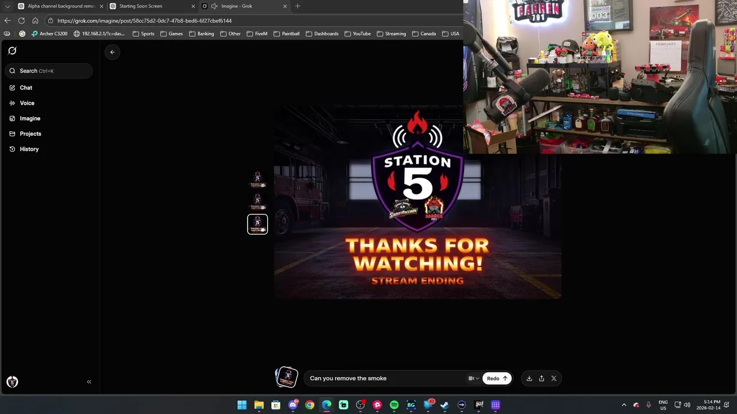Image resolution: width=737 pixels, height=414 pixels.
Task: Show hidden system tray icons
Action: click(624, 405)
